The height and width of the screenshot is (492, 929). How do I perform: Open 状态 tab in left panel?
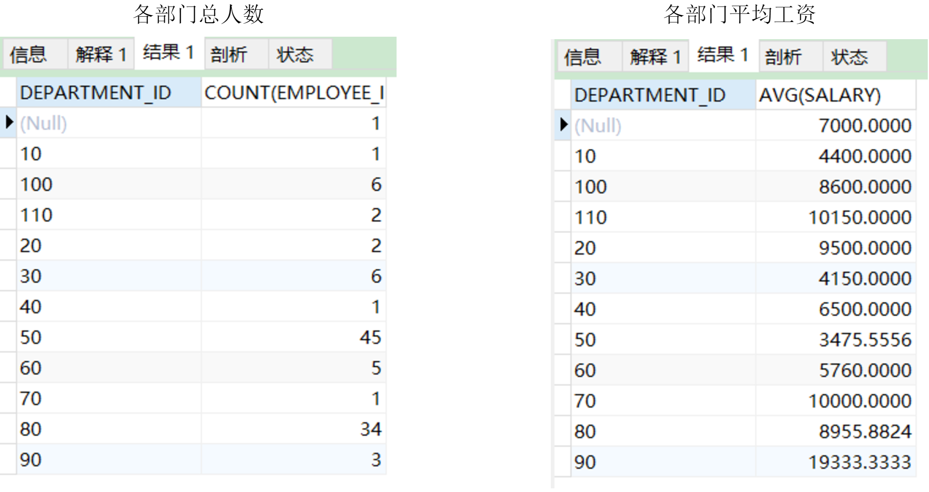[x=295, y=55]
